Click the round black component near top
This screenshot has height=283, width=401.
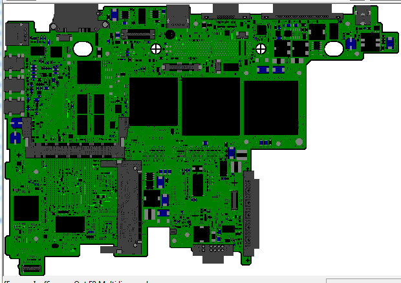(169, 34)
